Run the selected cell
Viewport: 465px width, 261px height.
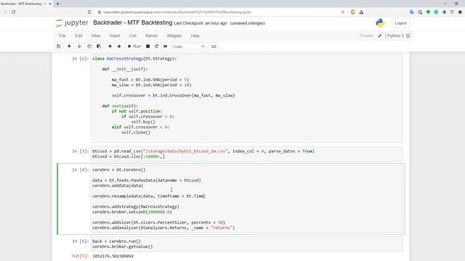pyautogui.click(x=134, y=46)
